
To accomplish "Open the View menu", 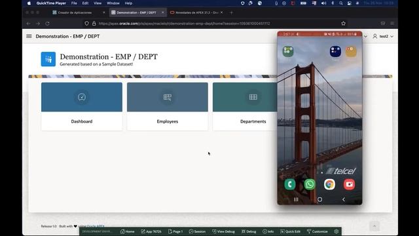I will [98, 3].
